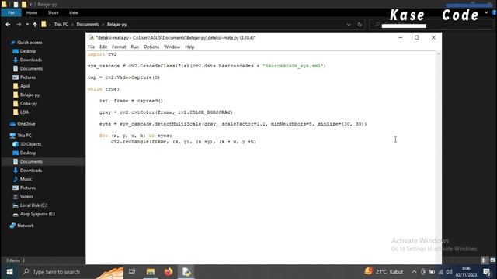Click Documents in the address breadcrumb
Screen dimensions: 497x279
tap(88, 24)
